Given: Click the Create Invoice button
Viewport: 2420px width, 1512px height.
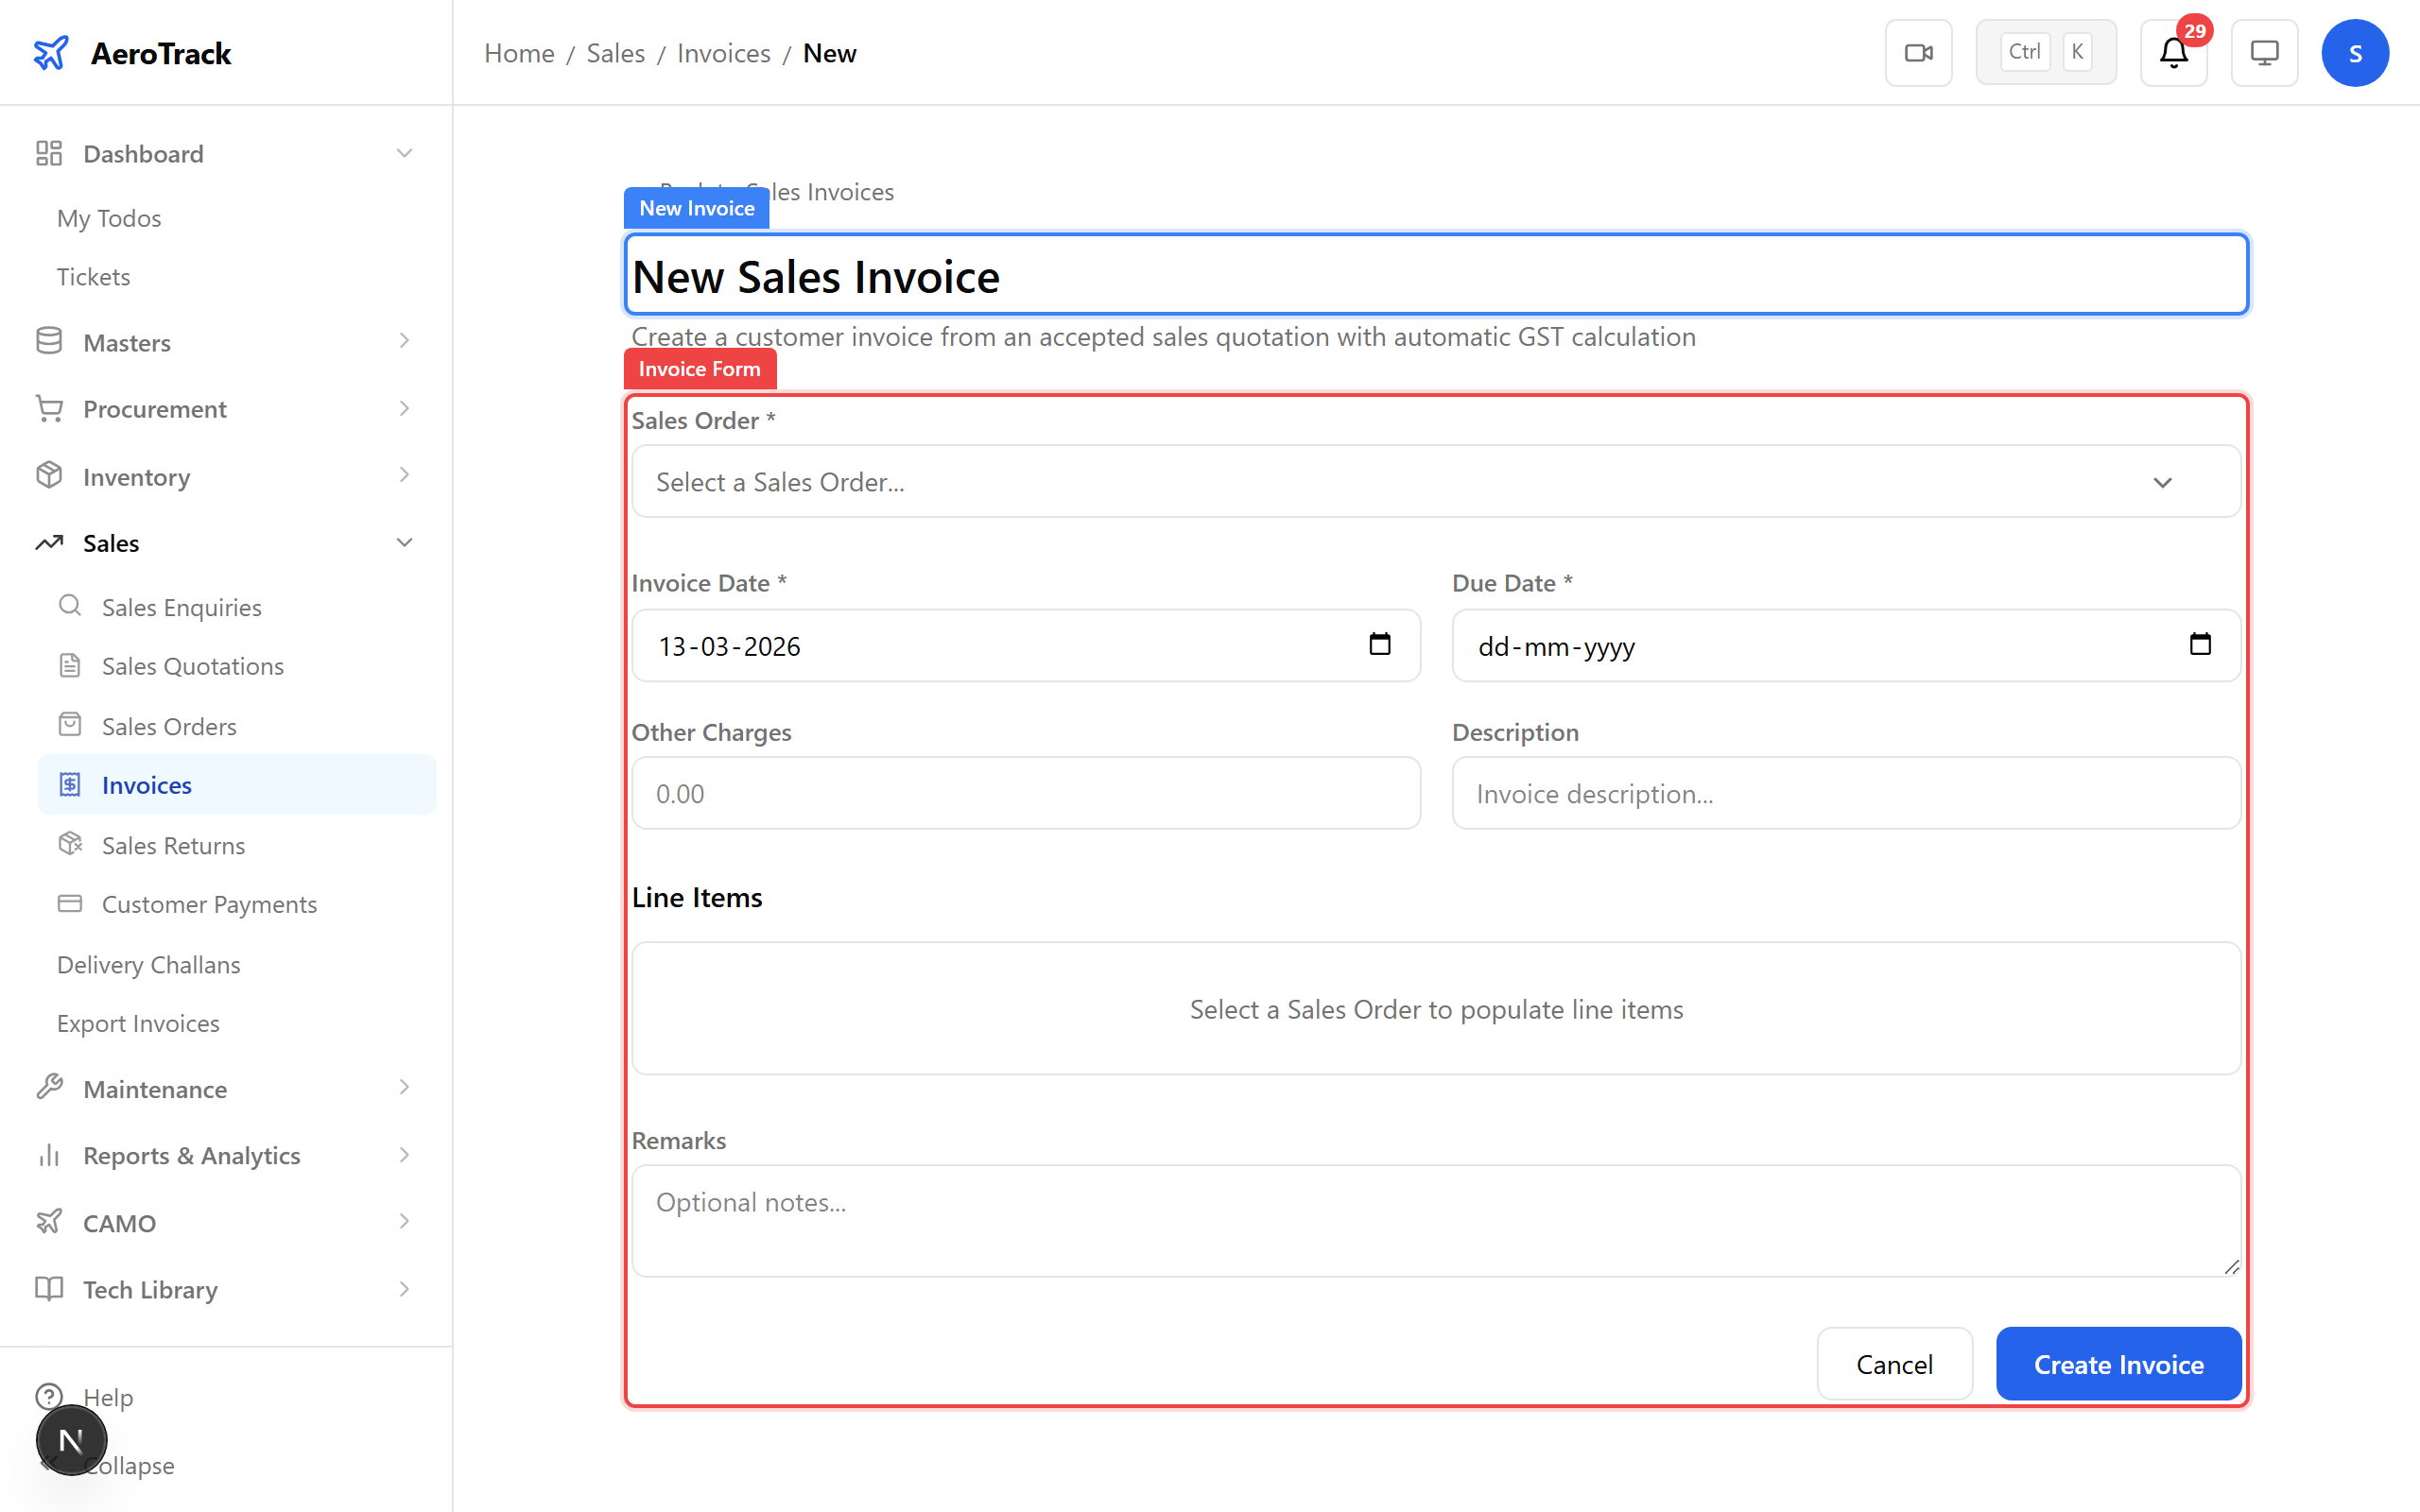Looking at the screenshot, I should point(2118,1363).
